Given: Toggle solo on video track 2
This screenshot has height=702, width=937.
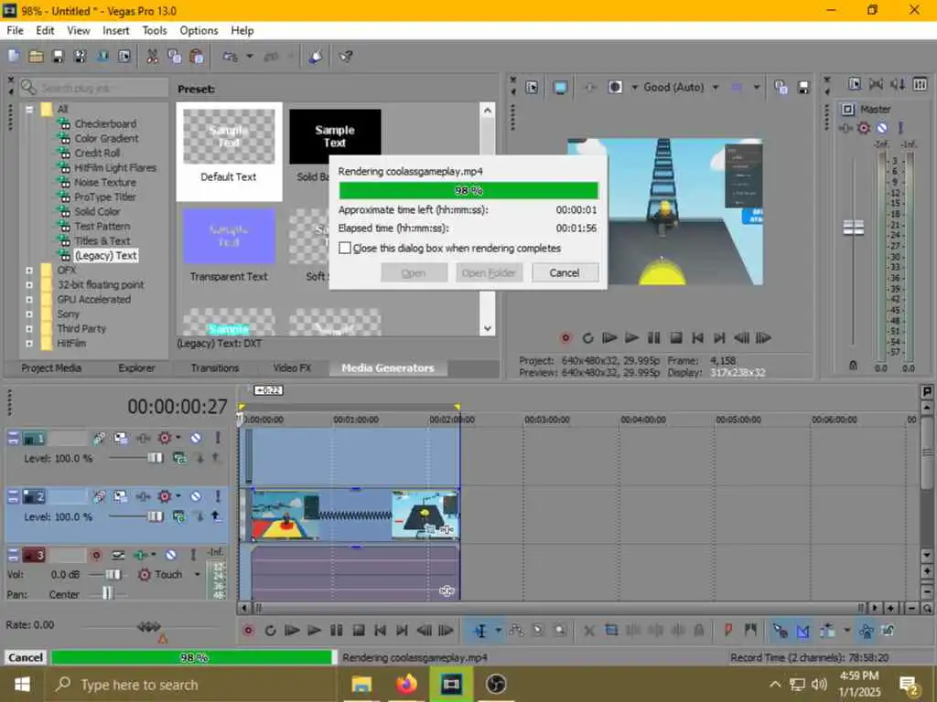Looking at the screenshot, I should pos(218,496).
